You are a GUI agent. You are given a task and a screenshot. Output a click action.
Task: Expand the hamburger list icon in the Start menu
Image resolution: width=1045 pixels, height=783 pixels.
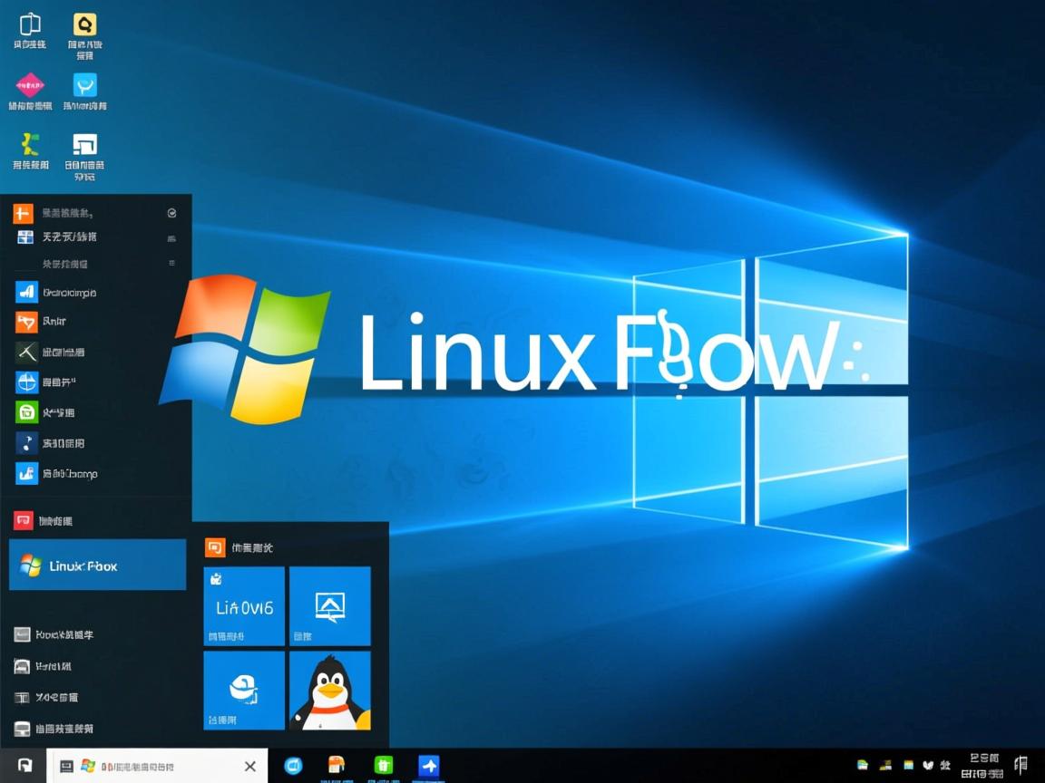point(172,264)
